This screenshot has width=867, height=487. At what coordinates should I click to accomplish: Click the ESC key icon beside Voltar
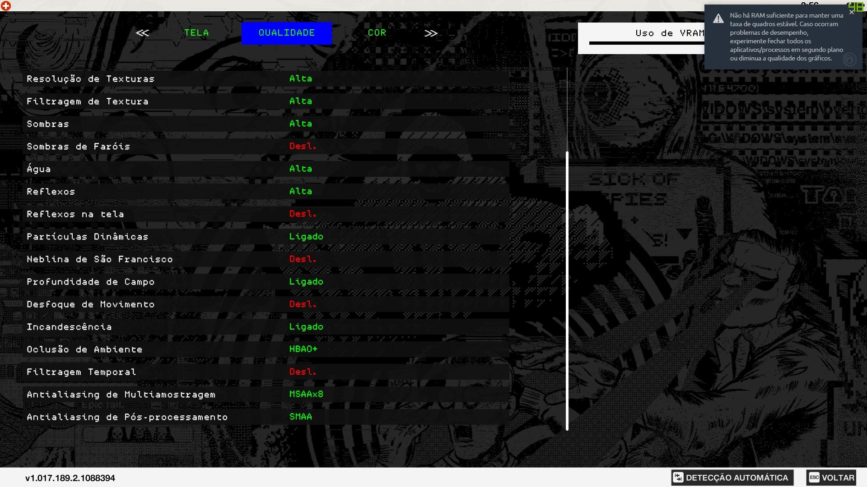(814, 478)
